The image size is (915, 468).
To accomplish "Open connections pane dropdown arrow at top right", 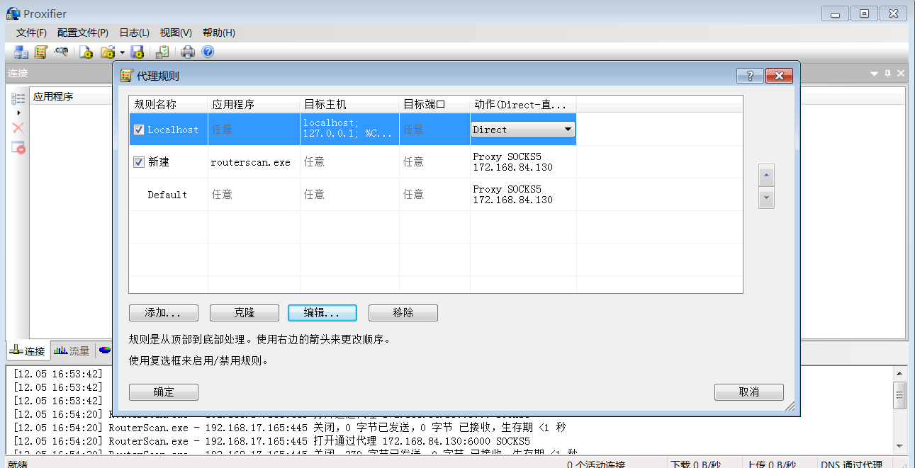I will click(875, 73).
